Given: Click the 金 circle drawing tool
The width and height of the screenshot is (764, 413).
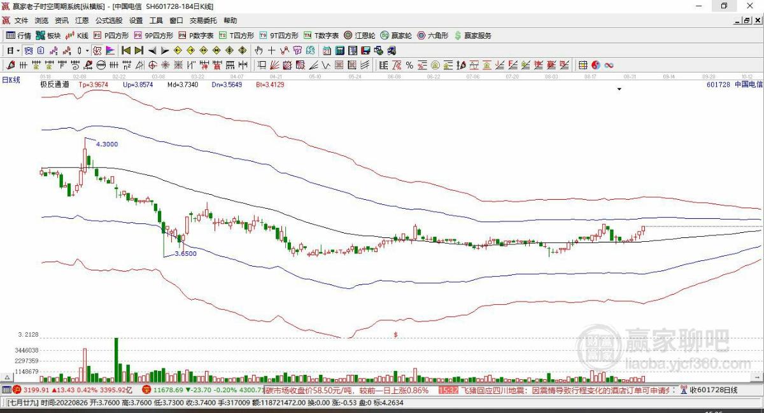Looking at the screenshot, I should click(x=435, y=64).
